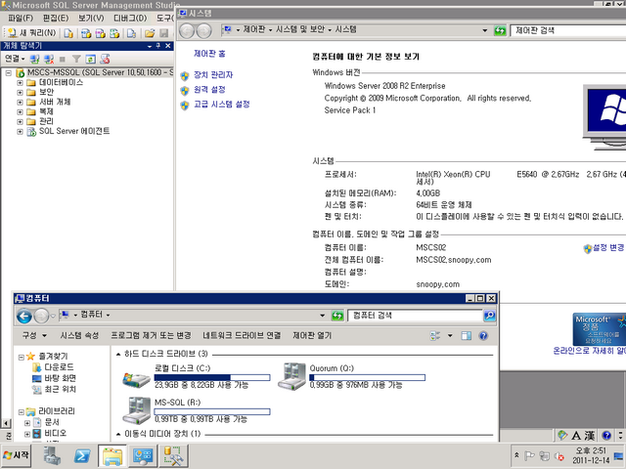Click the 제어판 검색 search field
This screenshot has width=626, height=469.
pyautogui.click(x=568, y=30)
